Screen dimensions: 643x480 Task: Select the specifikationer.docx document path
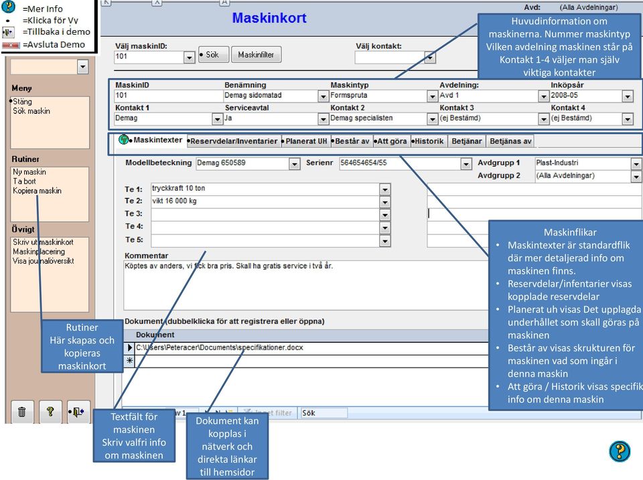[x=220, y=347]
